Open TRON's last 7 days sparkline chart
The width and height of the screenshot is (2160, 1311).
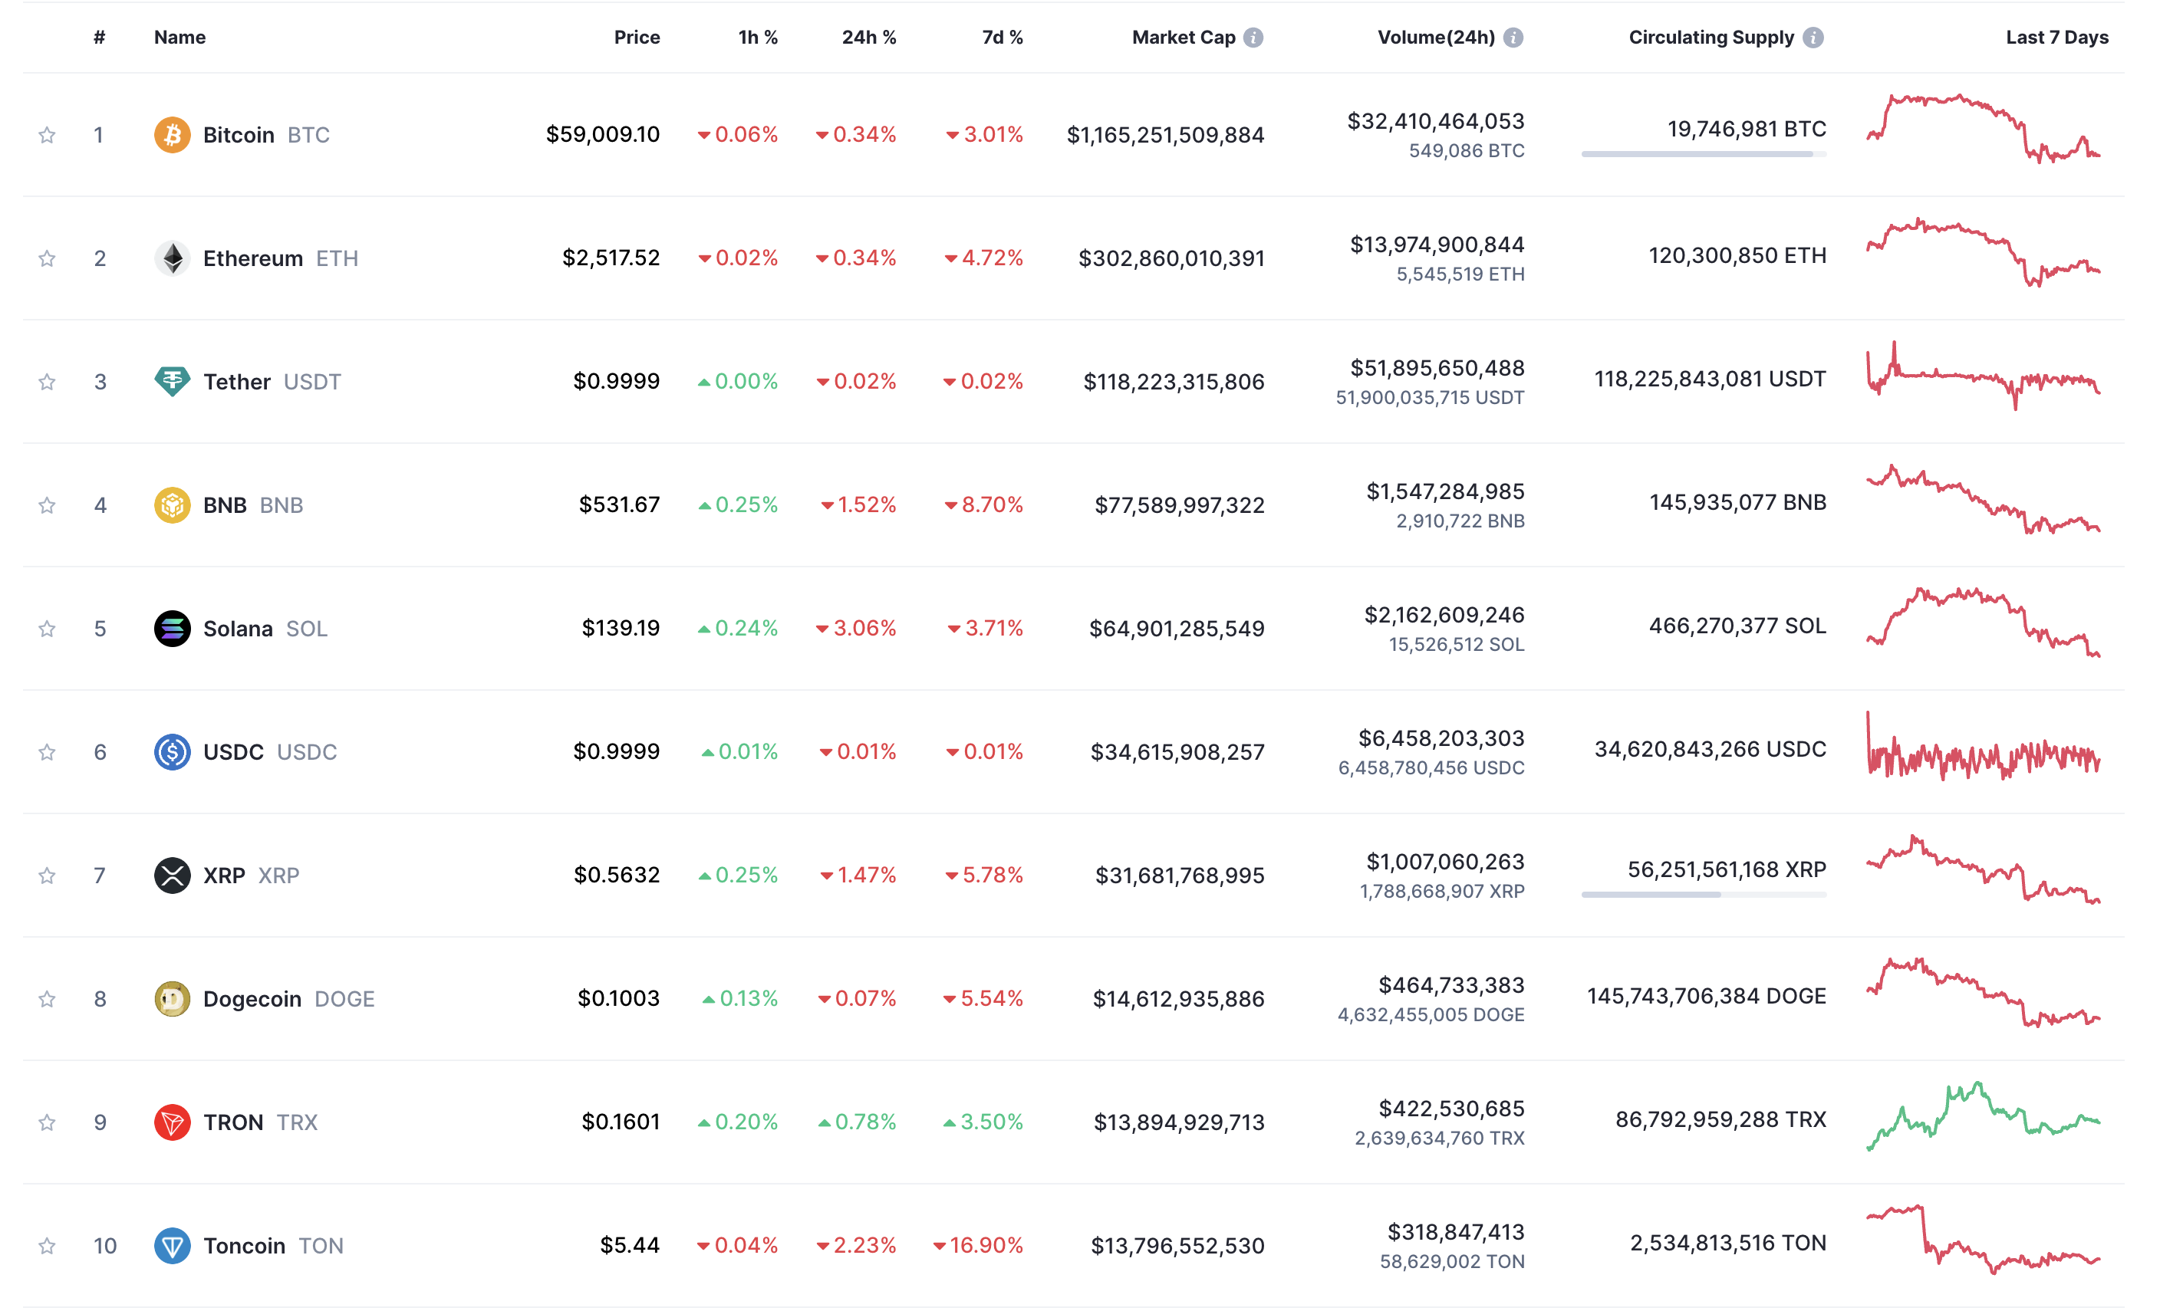pos(1983,1117)
